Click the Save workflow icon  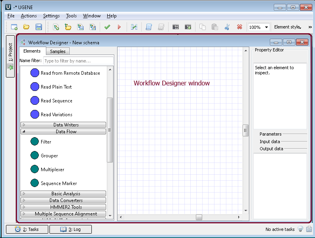click(80, 27)
